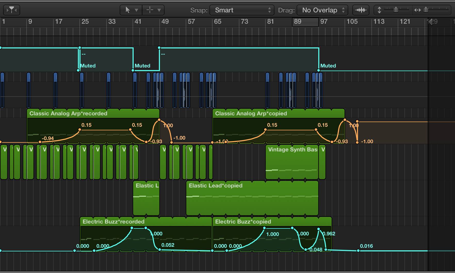Screen dimensions: 455x273
Task: Select the Vintage Synth Bass region
Action: pos(292,162)
